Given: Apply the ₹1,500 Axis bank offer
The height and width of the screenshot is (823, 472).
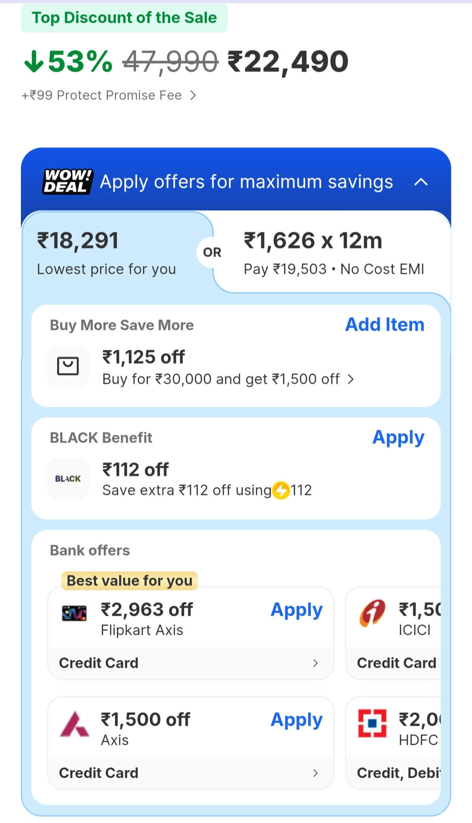Looking at the screenshot, I should (x=296, y=720).
